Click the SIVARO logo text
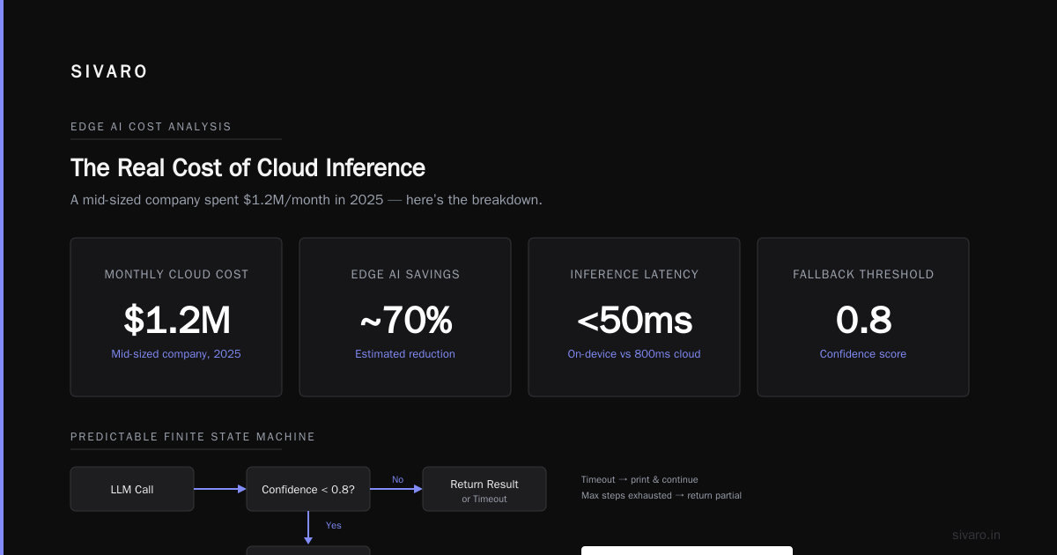This screenshot has height=555, width=1057. 109,72
